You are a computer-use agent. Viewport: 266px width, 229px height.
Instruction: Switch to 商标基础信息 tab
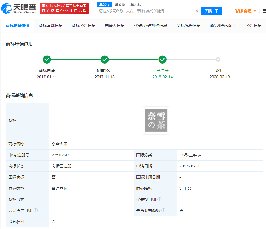tap(51, 26)
